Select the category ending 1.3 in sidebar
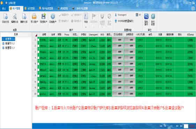 (x=8, y=48)
